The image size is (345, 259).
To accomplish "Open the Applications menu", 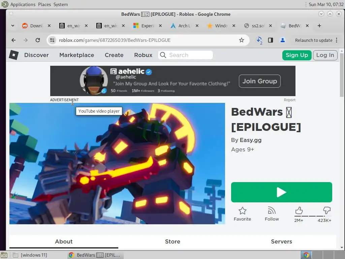I will click(x=23, y=4).
